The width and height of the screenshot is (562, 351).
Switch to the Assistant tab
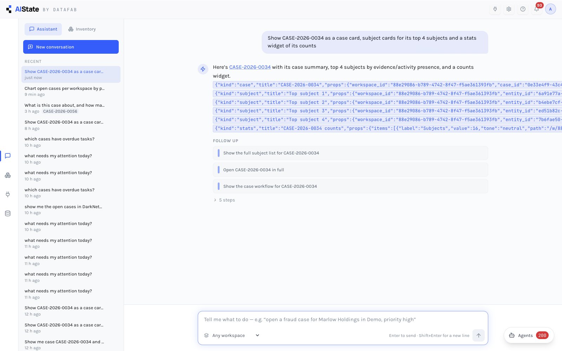tap(43, 29)
